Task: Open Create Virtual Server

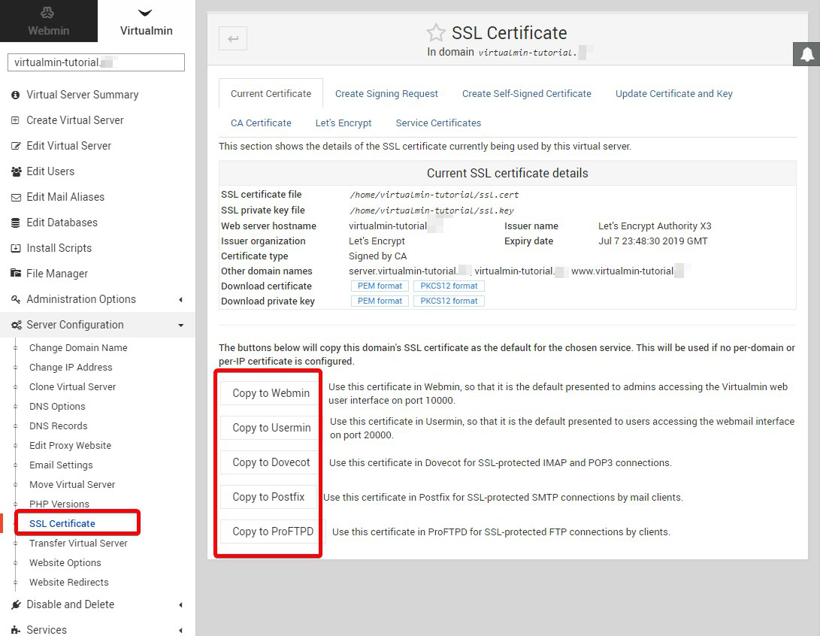Action: [x=75, y=120]
